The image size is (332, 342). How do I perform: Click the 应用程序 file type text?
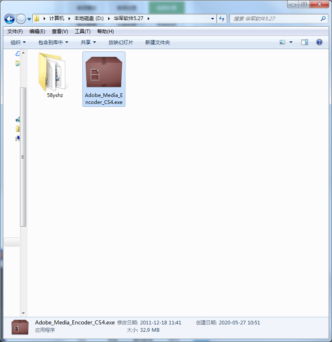[45, 330]
